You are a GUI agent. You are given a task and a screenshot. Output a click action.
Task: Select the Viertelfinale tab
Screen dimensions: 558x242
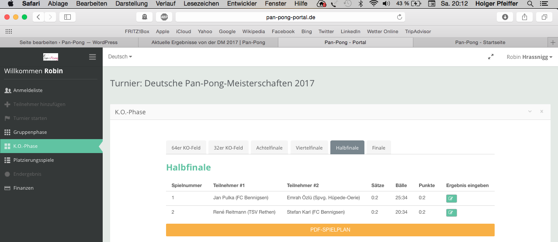(309, 148)
